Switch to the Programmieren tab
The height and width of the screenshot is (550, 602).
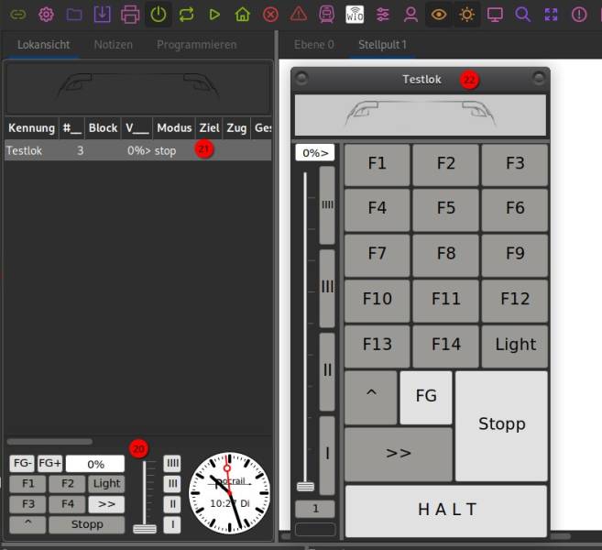(x=196, y=45)
